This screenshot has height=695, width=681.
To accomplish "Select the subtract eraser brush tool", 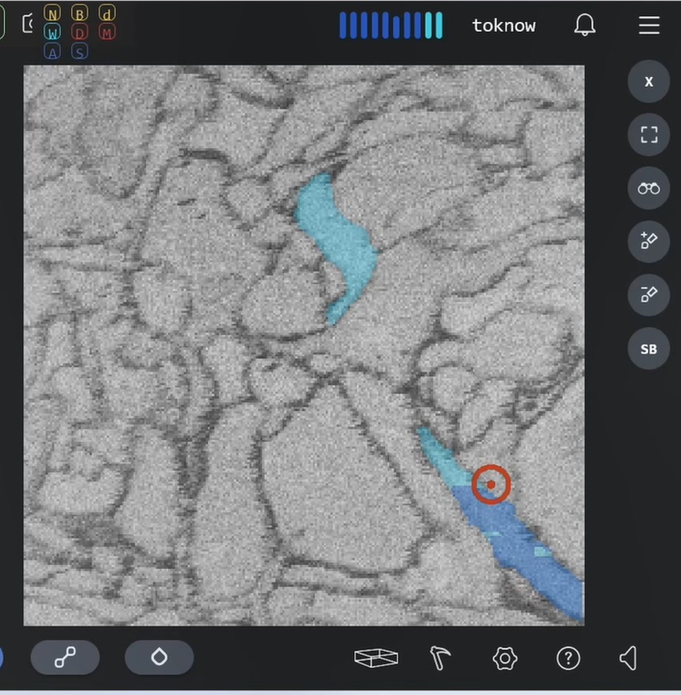I will tap(649, 294).
